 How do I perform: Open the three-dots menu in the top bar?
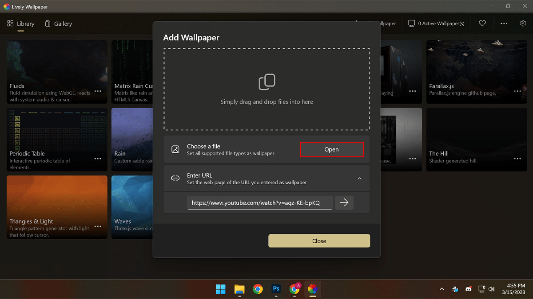504,23
